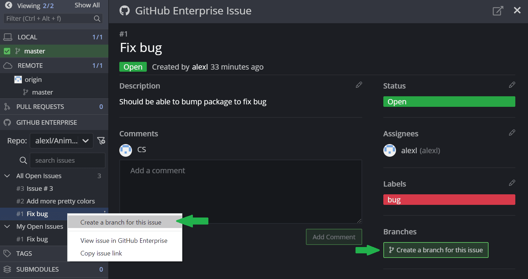Click the add issue filter icon
528x279 pixels.
101,141
